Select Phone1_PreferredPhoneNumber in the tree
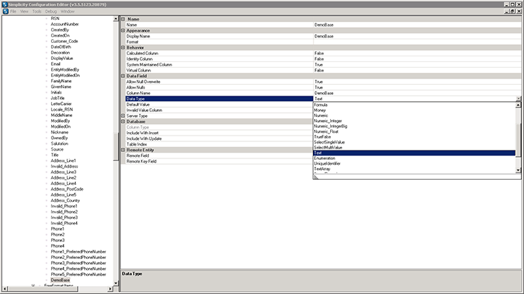 pyautogui.click(x=78, y=251)
